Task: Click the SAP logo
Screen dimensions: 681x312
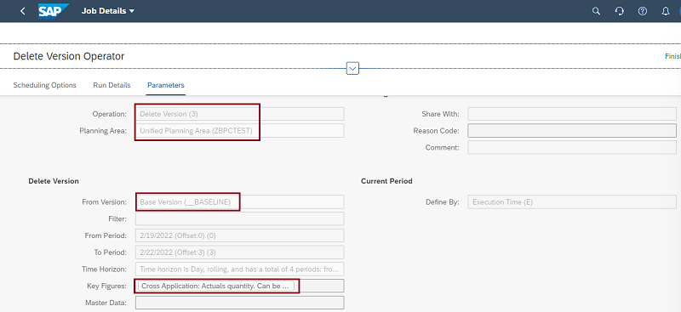Action: point(54,11)
